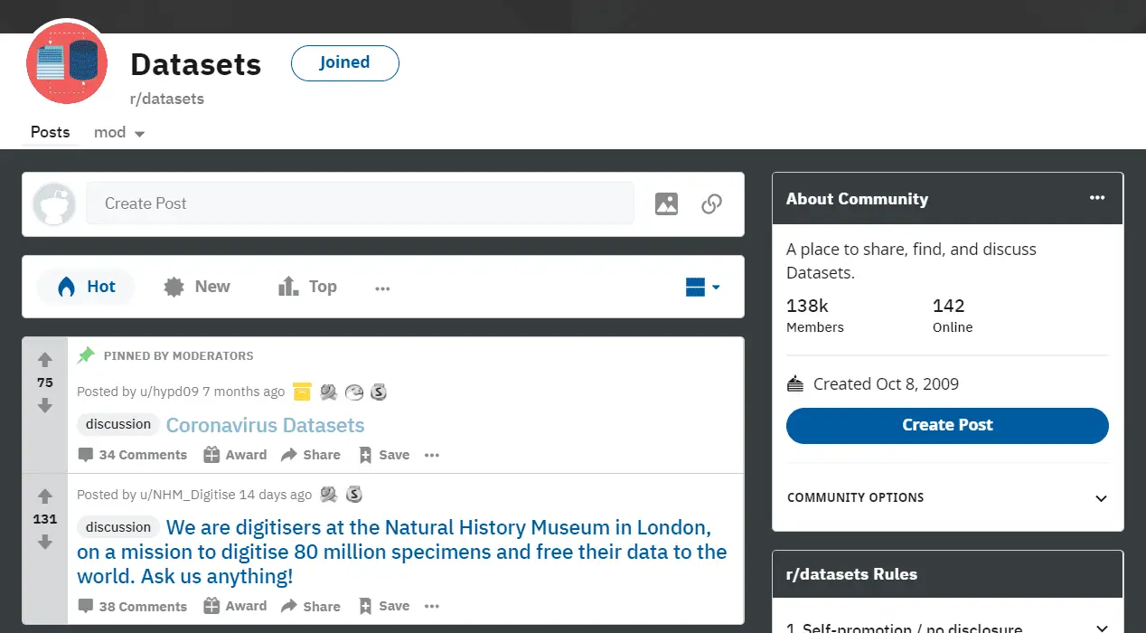The height and width of the screenshot is (633, 1146).
Task: Save the Coronavirus Datasets post
Action: tap(384, 455)
